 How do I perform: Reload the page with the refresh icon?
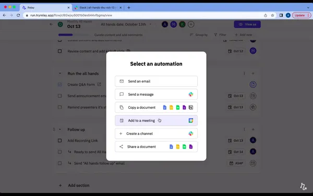tap(18, 15)
